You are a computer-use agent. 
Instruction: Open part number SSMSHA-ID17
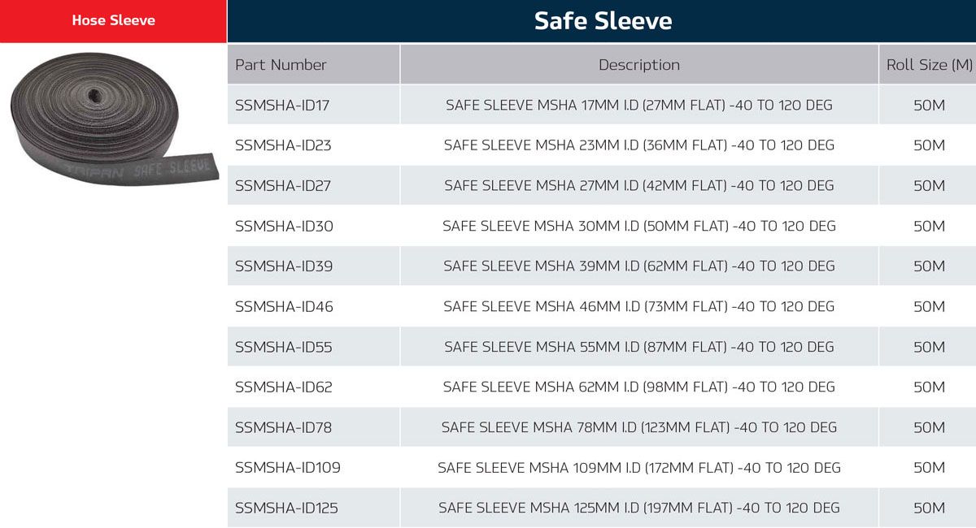click(x=282, y=106)
